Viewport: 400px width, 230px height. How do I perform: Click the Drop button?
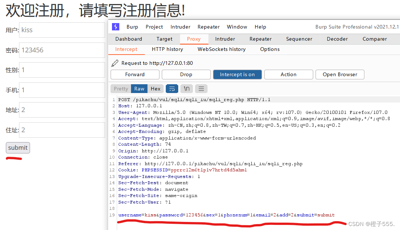(186, 75)
